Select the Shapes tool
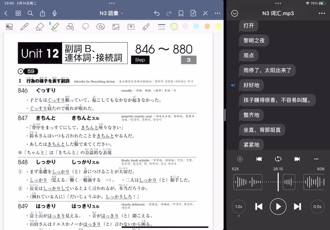Screen dimensions: 330x230 pos(70,27)
